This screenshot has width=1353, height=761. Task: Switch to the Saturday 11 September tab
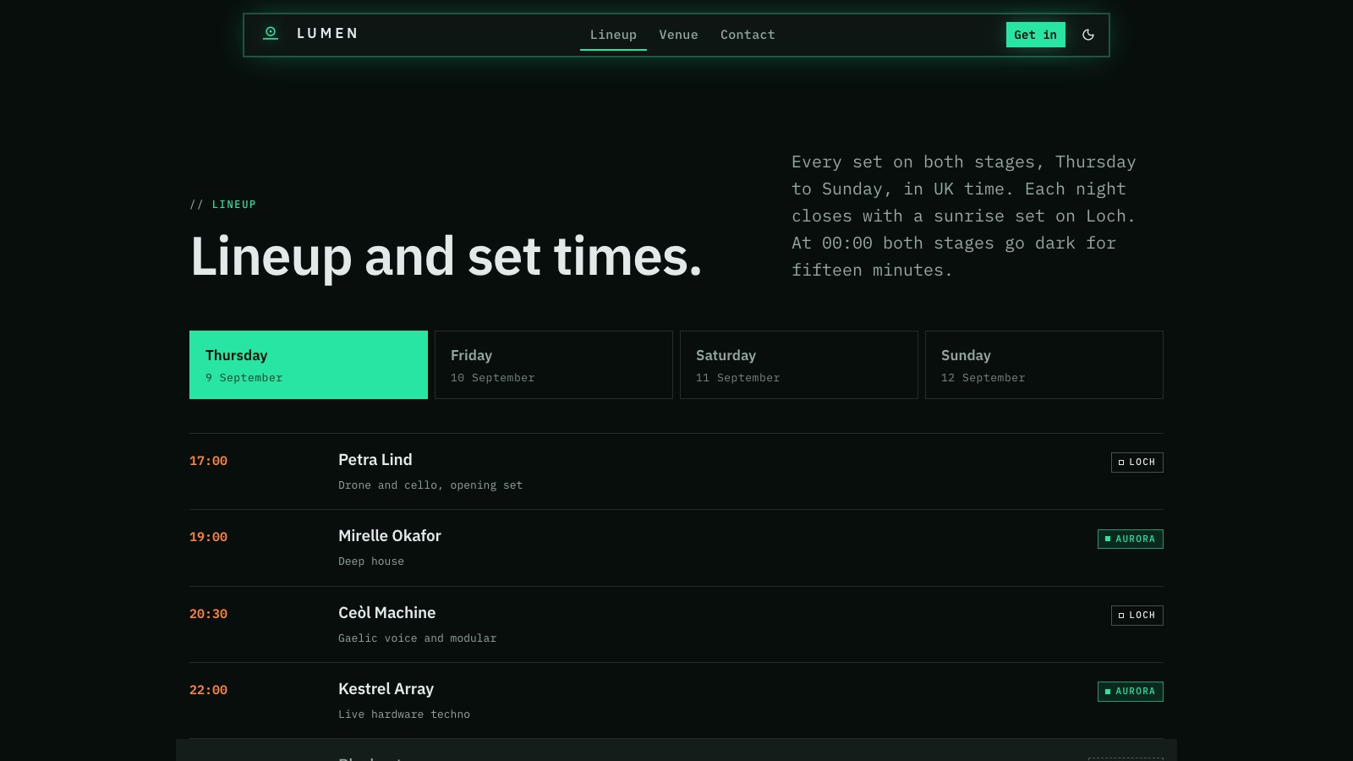pos(799,364)
